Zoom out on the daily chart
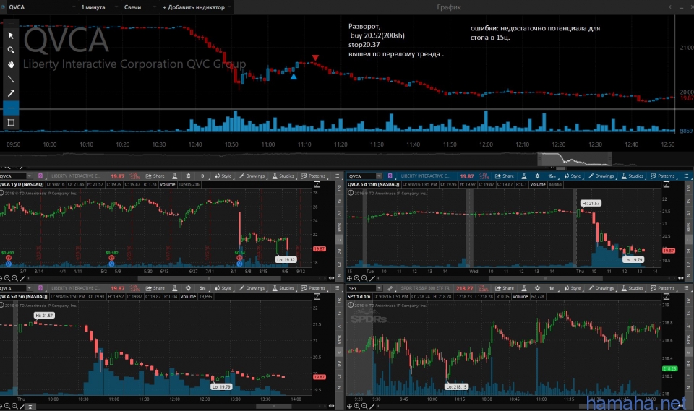The width and height of the screenshot is (694, 411). coord(14,278)
